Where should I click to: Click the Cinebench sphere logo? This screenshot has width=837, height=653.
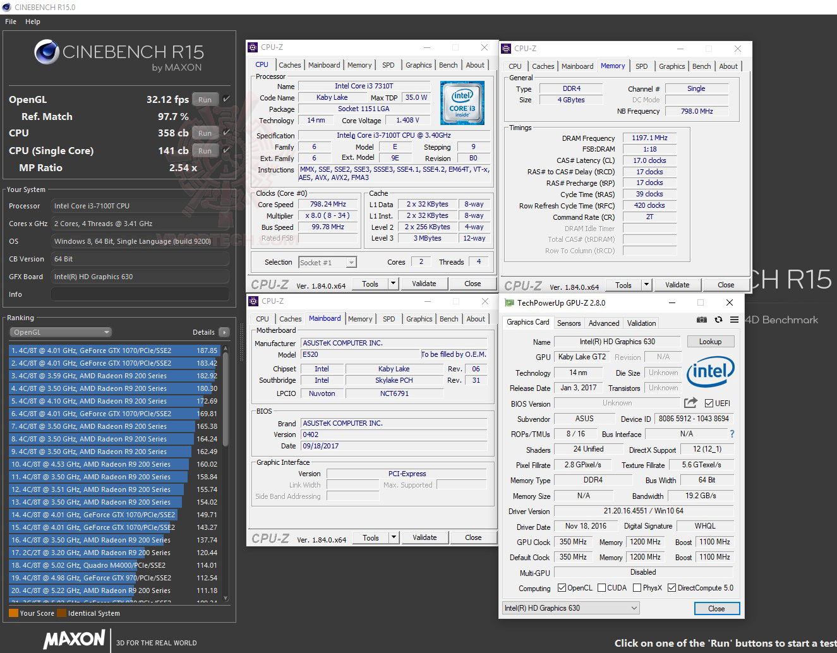pyautogui.click(x=46, y=52)
